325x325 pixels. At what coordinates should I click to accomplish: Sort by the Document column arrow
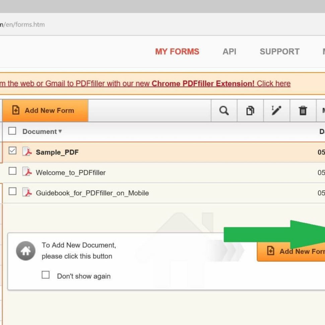(60, 131)
